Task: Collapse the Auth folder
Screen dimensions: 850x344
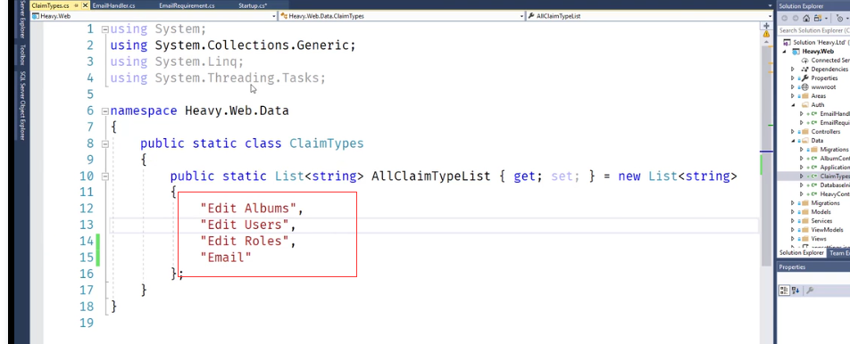Action: (x=793, y=105)
